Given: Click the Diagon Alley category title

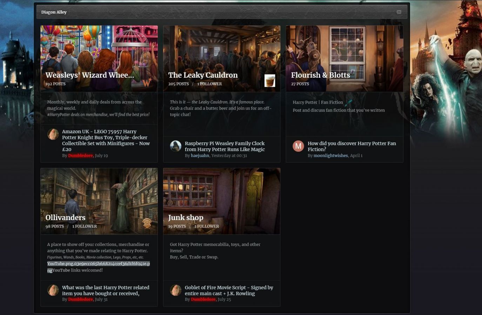Looking at the screenshot, I should point(54,12).
